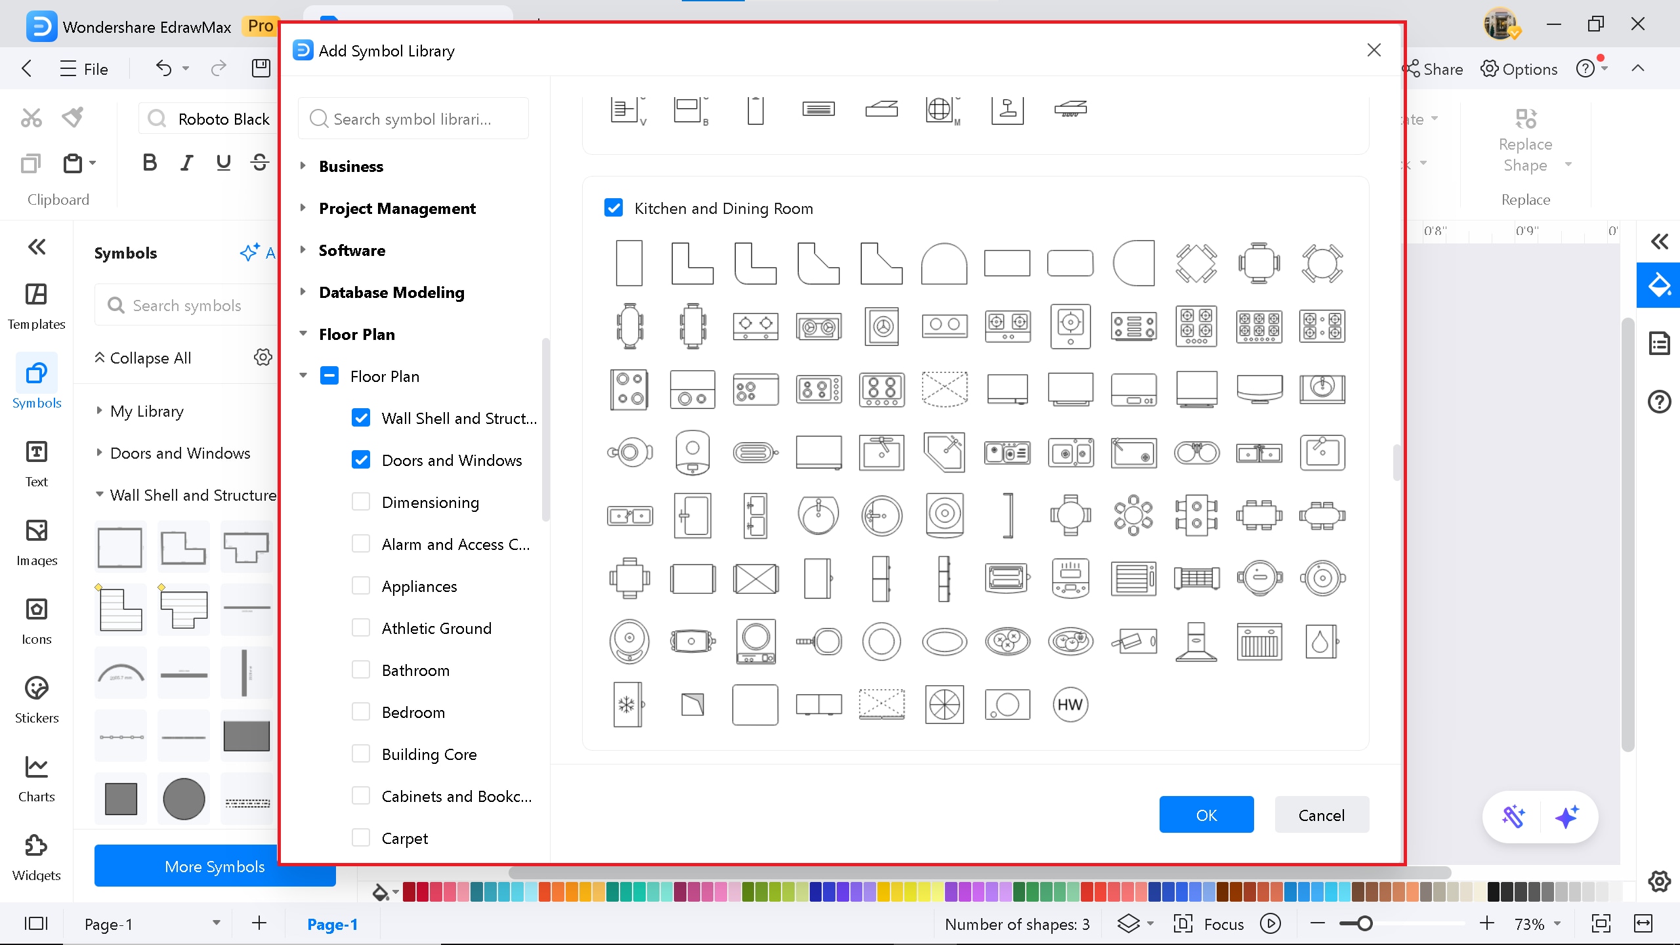1680x945 pixels.
Task: Close the Add Symbol Library dialog
Action: 1374,50
